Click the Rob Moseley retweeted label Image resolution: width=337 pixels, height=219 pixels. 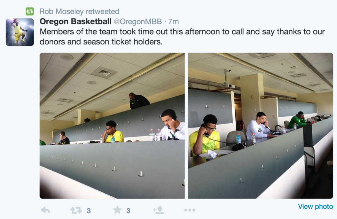click(x=79, y=12)
